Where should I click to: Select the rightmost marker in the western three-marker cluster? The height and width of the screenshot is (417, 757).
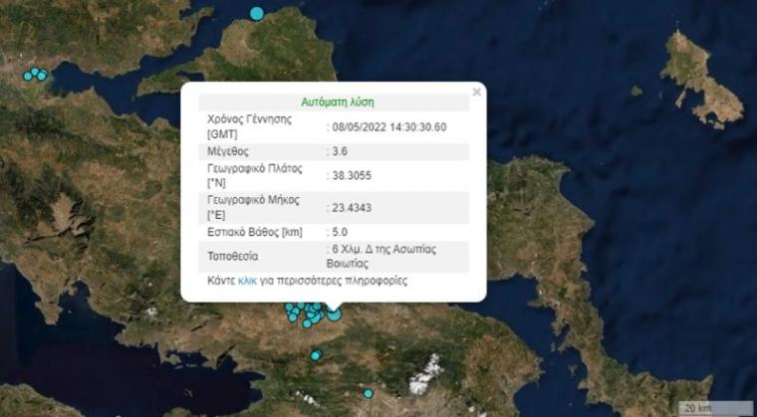tap(42, 76)
